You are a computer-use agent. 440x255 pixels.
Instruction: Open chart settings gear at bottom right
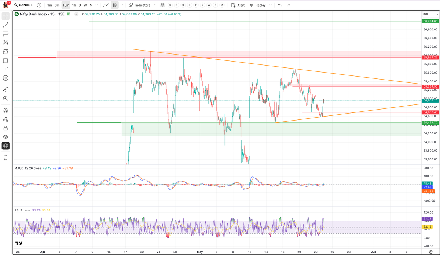(x=430, y=252)
